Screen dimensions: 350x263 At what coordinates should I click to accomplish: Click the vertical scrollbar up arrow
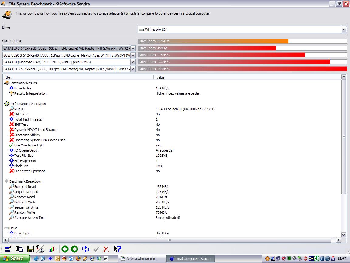coord(344,77)
